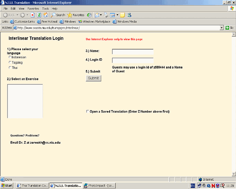236x189 pixels.
Task: Open the File menu
Action: click(6, 8)
